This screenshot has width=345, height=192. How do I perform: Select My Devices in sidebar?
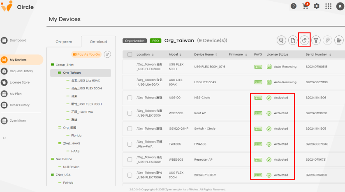tap(21, 60)
